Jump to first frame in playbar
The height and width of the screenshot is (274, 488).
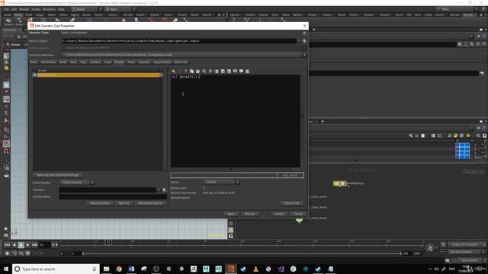(x=7, y=245)
